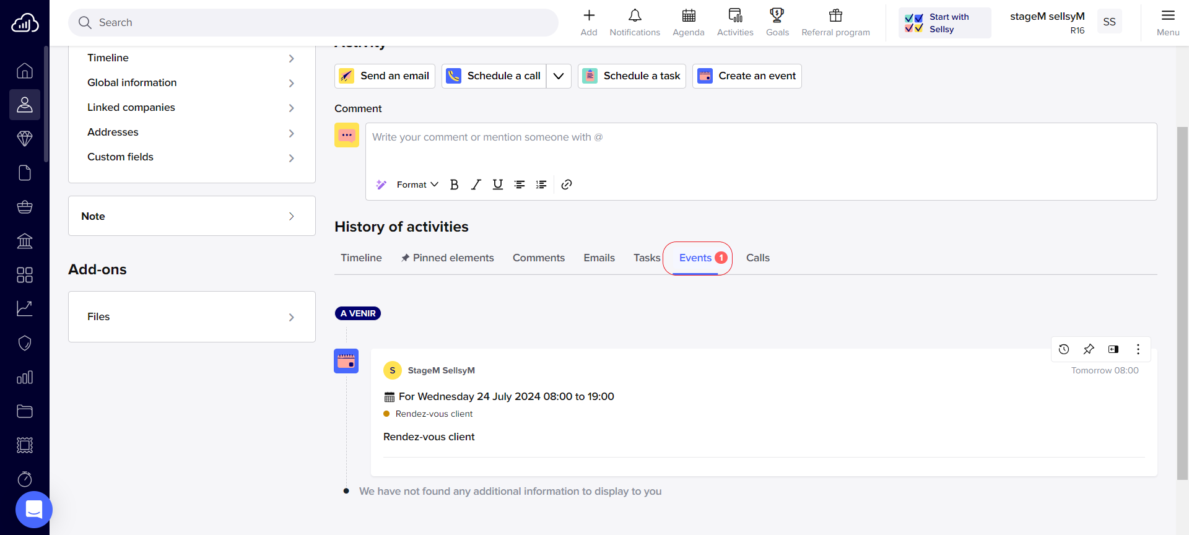The width and height of the screenshot is (1189, 535).
Task: Switch to the Tasks tab
Action: click(647, 258)
